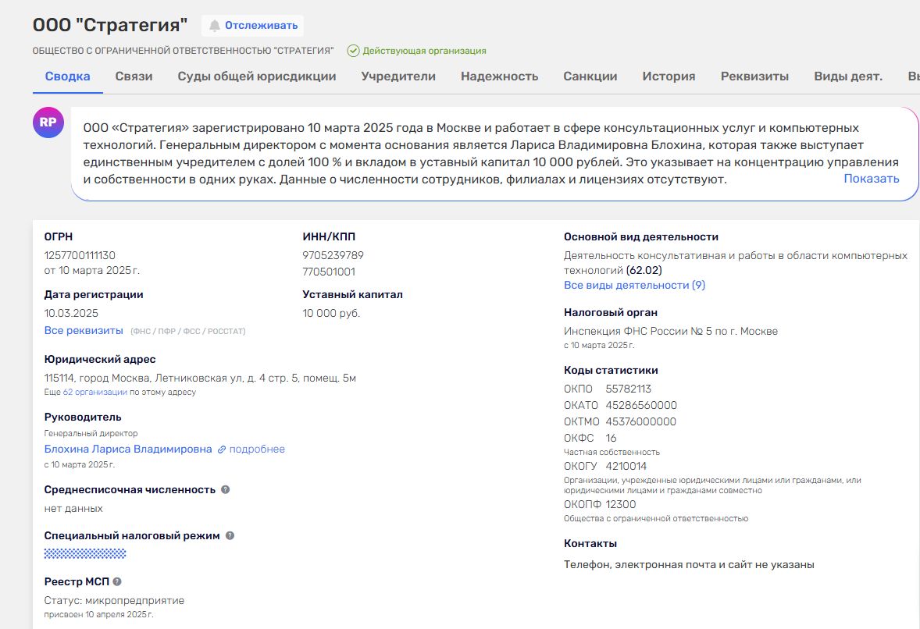920x629 pixels.
Task: Click the green checkmark status icon
Action: click(x=353, y=51)
